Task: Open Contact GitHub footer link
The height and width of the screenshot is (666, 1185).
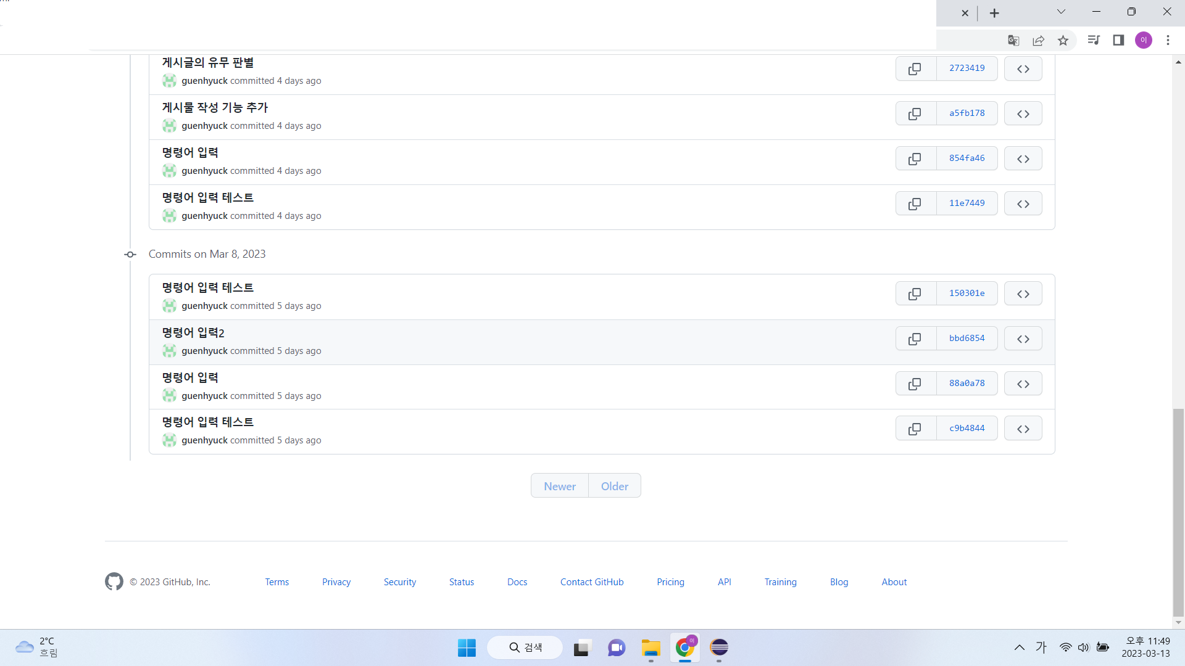Action: pyautogui.click(x=591, y=582)
